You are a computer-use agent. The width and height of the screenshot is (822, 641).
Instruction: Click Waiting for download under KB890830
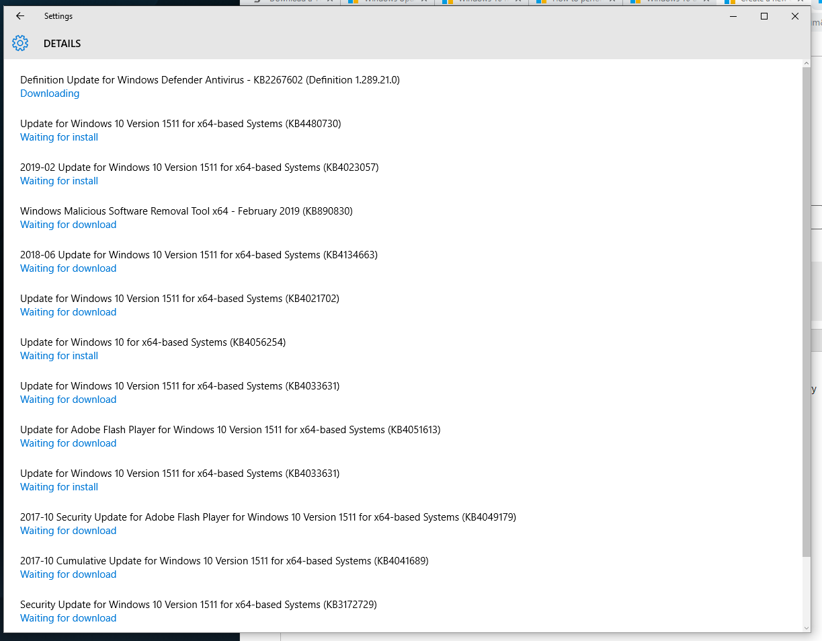(x=69, y=225)
